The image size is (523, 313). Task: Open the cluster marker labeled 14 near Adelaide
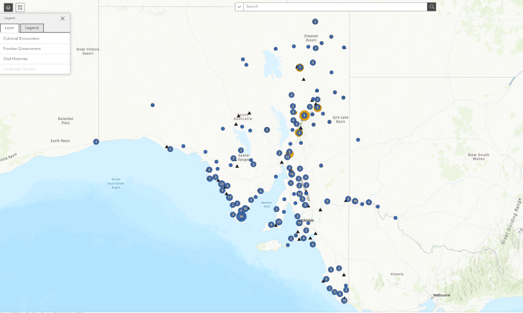tap(299, 223)
